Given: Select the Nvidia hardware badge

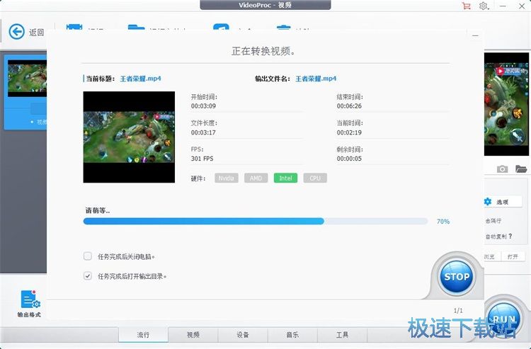Looking at the screenshot, I should (227, 178).
